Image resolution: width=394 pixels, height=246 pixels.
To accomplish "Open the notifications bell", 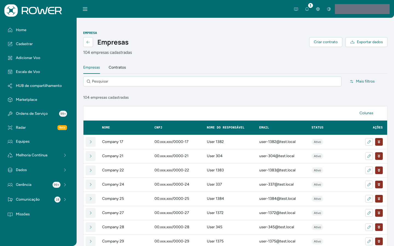I will tap(307, 9).
